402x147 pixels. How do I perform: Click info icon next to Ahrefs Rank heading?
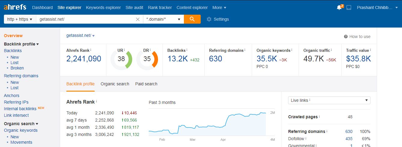tap(96, 101)
